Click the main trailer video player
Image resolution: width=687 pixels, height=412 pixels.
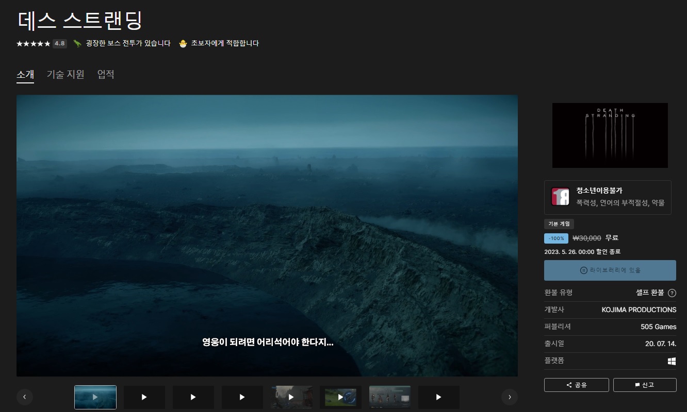click(267, 235)
